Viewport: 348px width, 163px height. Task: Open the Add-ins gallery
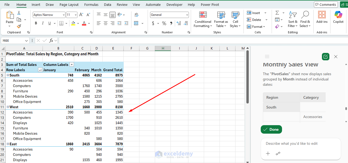322,17
